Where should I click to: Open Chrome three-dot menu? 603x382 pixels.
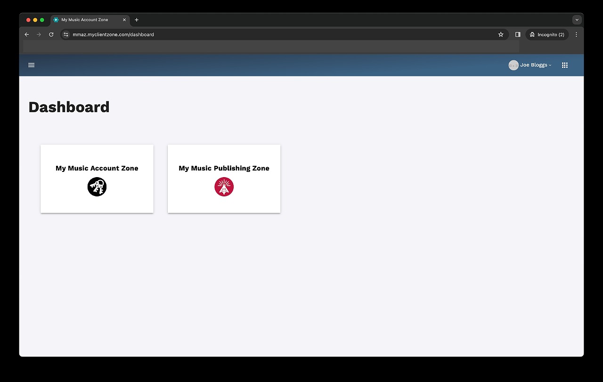(576, 34)
